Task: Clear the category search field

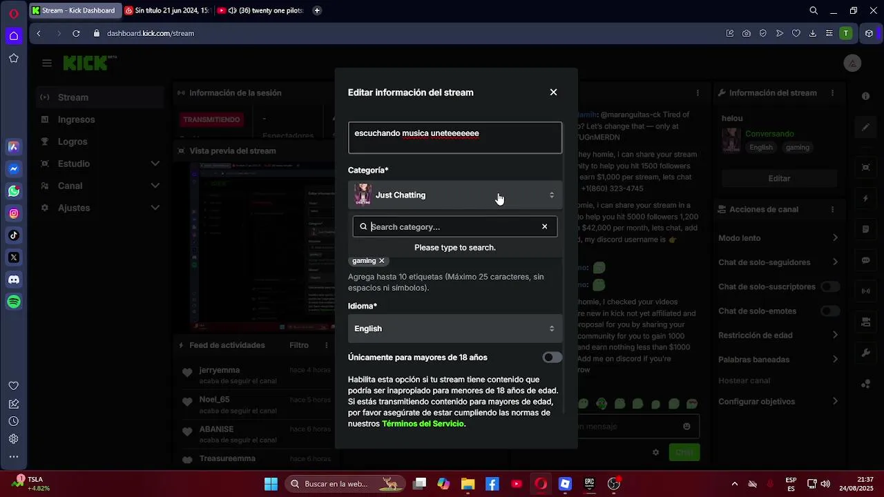Action: (544, 226)
